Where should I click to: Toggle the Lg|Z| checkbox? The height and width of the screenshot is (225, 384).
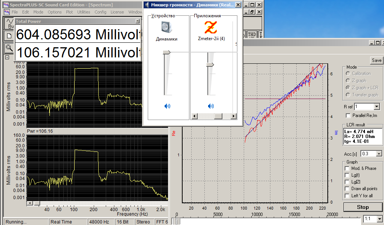(x=347, y=182)
